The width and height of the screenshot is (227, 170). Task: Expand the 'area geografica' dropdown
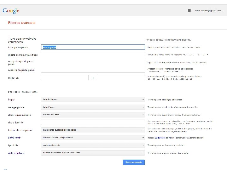click(93, 107)
